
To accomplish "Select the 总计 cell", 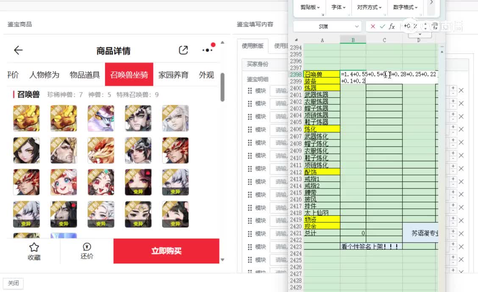I will click(322, 233).
